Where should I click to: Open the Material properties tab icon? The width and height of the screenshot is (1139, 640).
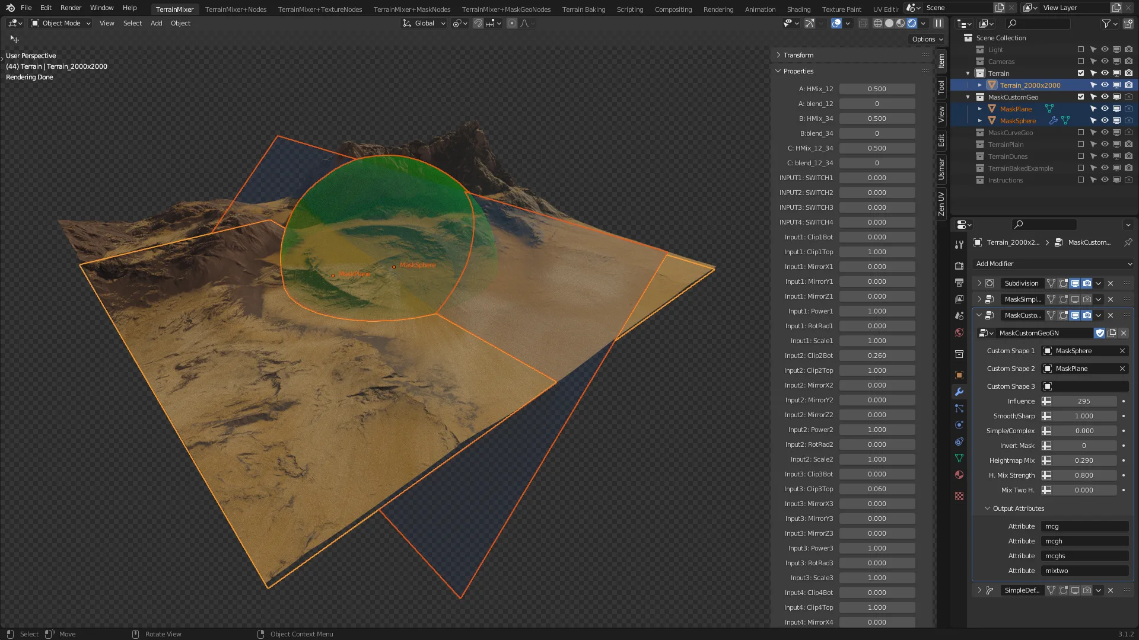(959, 475)
